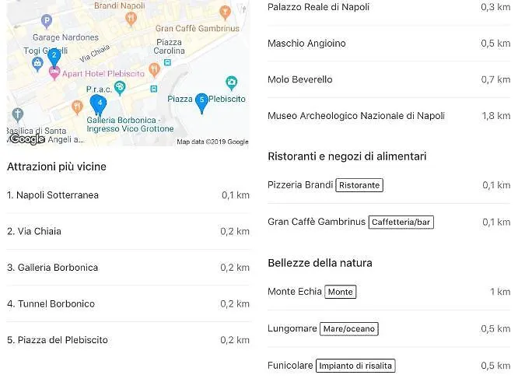Open Tunnel Borbonico list item
This screenshot has width=525, height=389.
click(51, 303)
